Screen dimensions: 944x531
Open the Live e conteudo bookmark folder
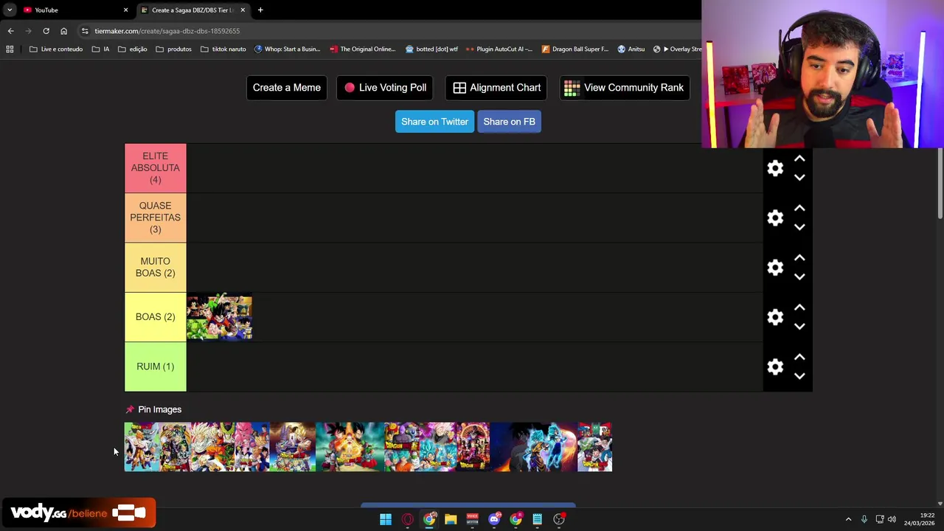pos(56,49)
